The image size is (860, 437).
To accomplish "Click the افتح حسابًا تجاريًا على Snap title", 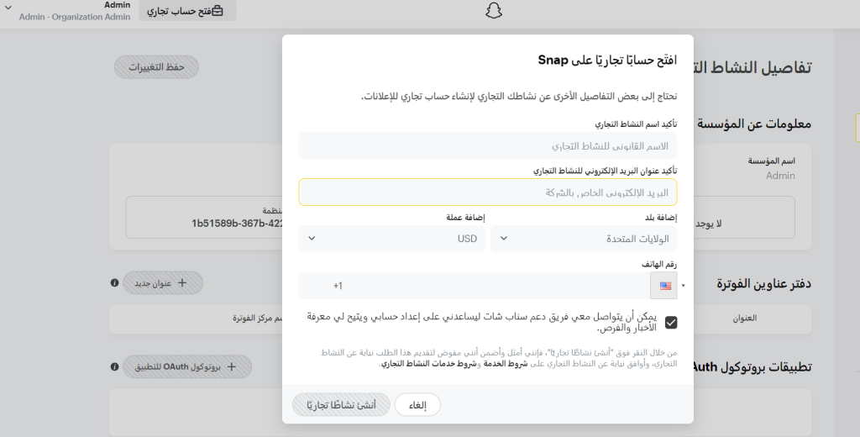I will 607,61.
